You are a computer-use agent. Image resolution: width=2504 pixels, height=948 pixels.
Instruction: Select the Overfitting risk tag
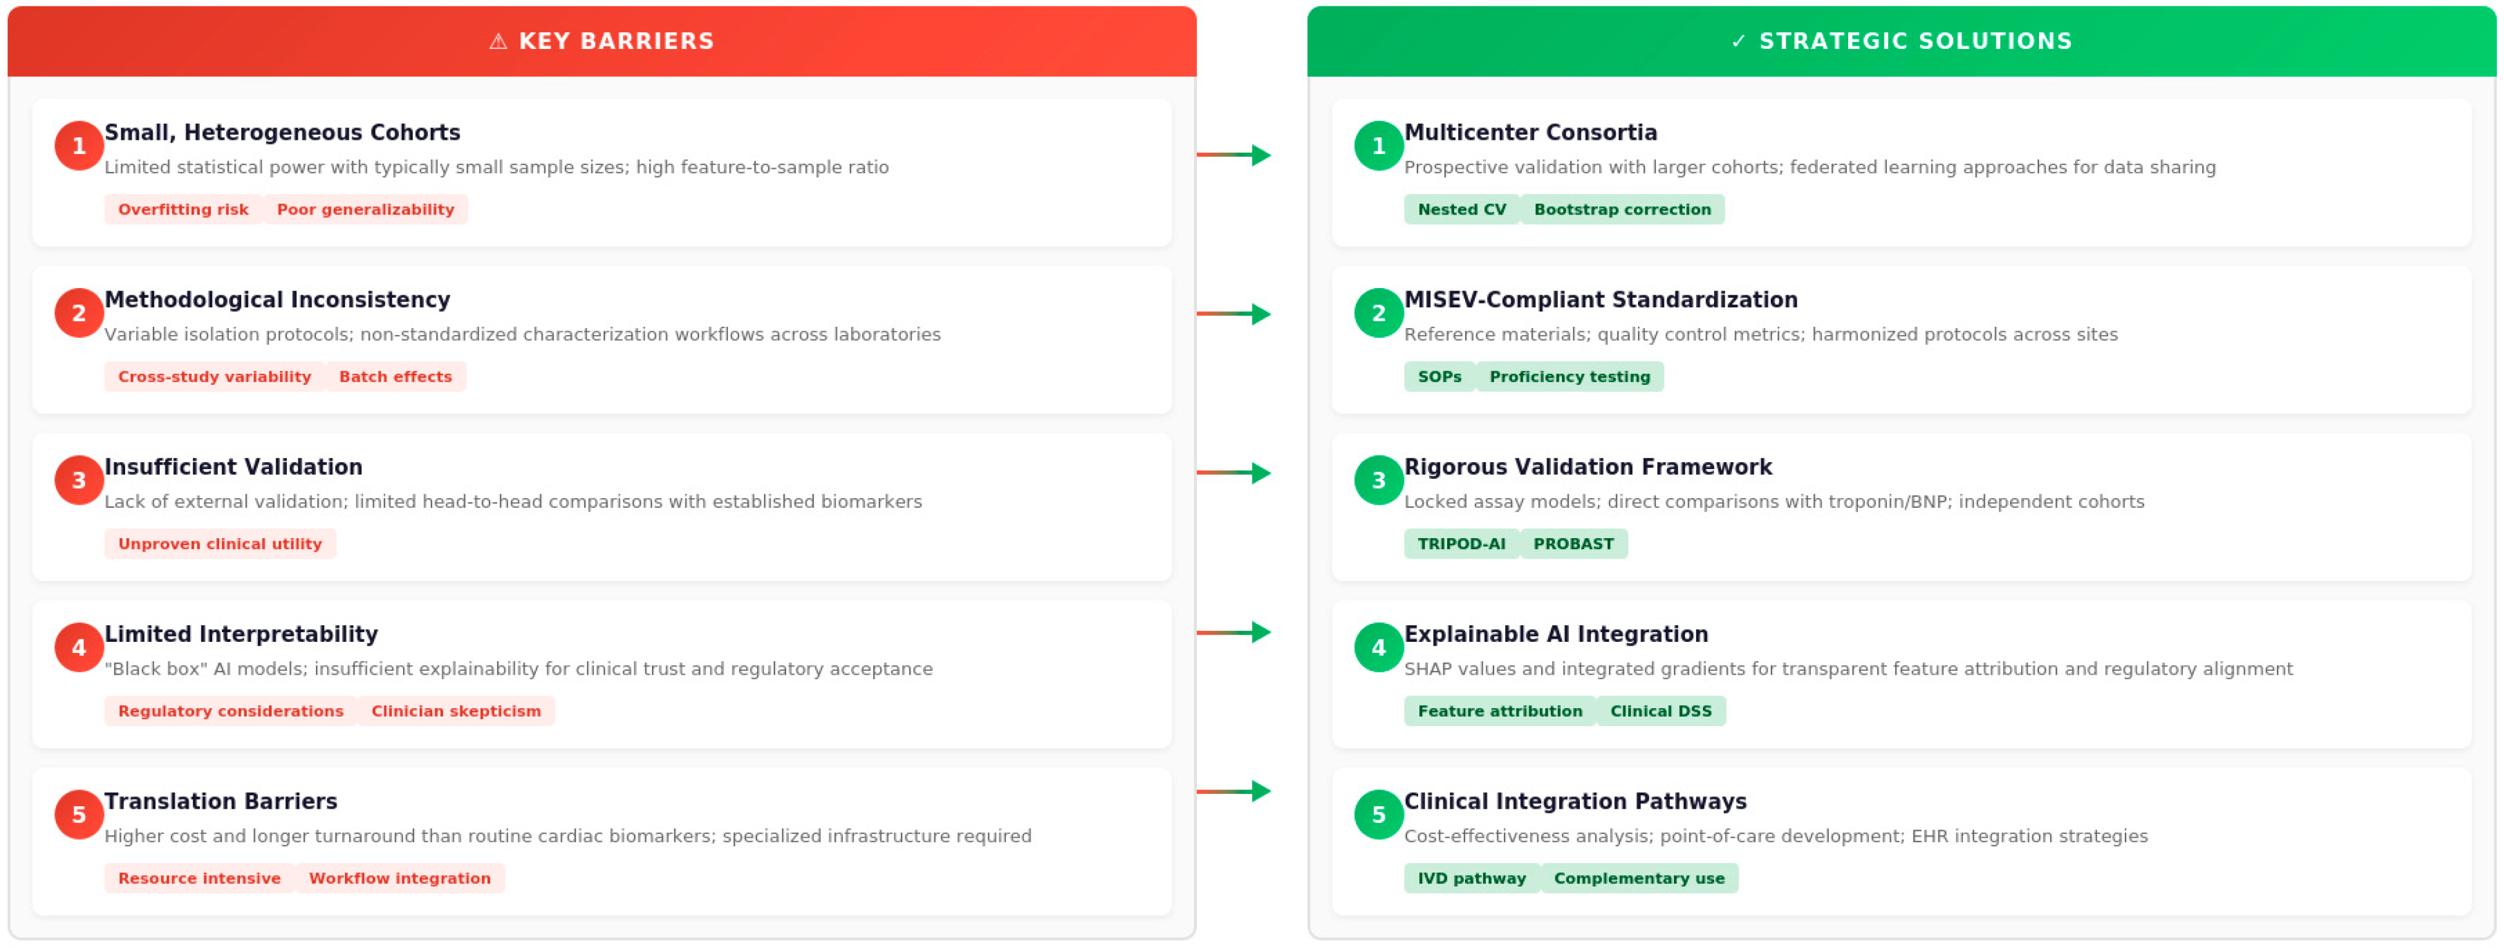tap(182, 209)
